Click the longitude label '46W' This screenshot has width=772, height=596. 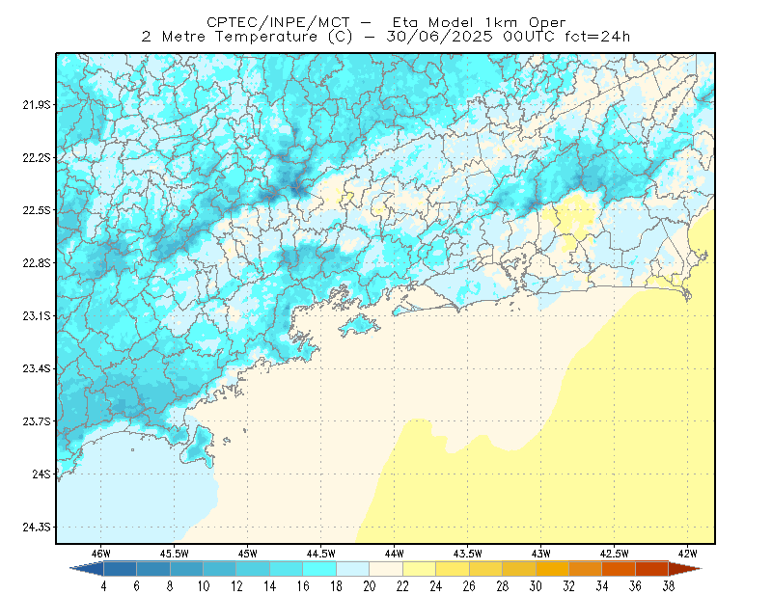101,554
